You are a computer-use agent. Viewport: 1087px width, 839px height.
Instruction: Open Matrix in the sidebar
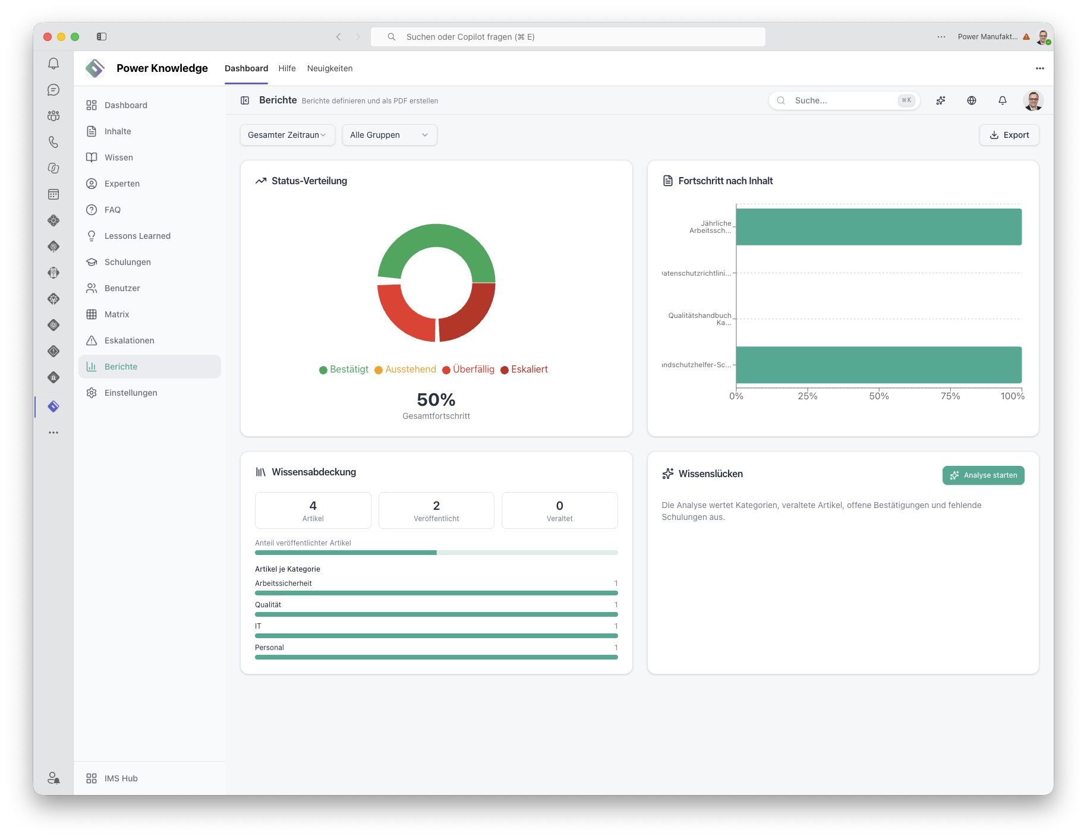coord(150,314)
